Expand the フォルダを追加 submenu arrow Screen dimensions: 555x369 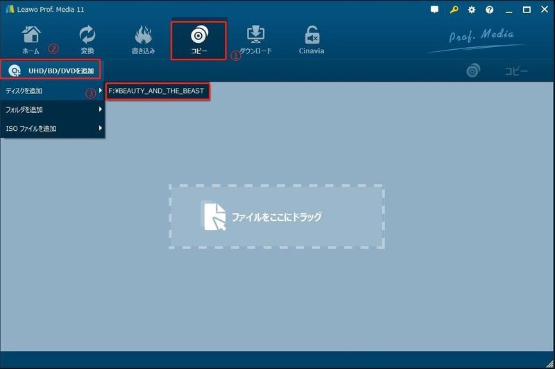coord(101,109)
